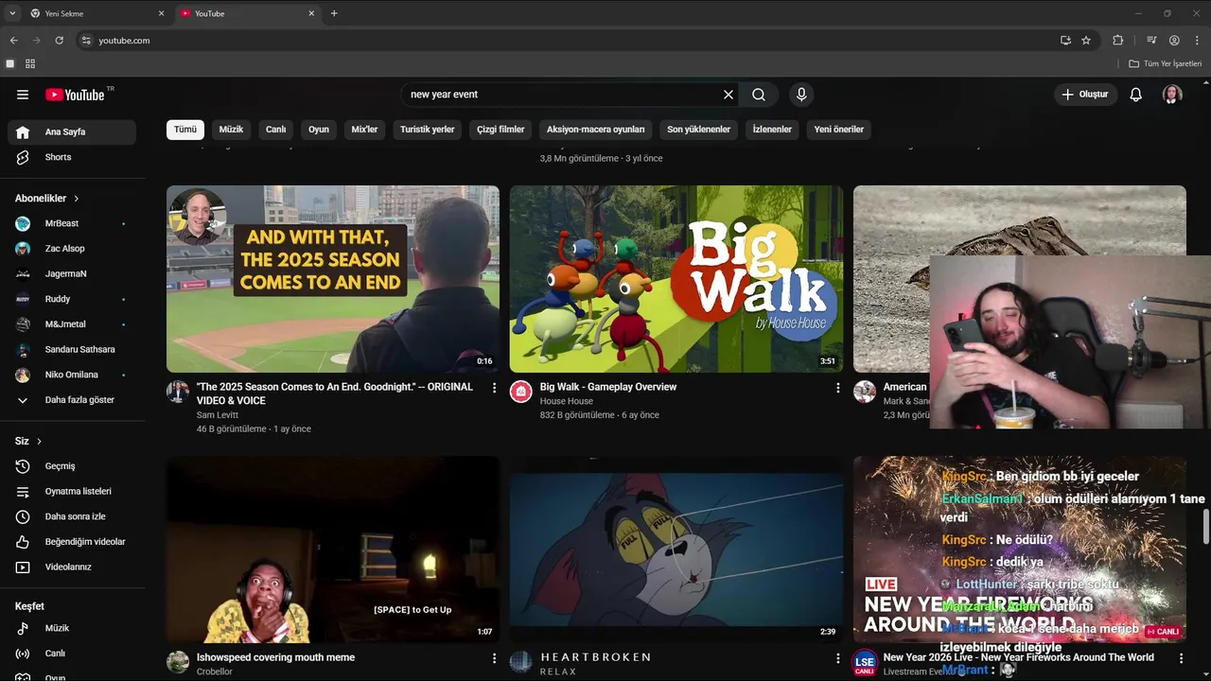Image resolution: width=1211 pixels, height=681 pixels.
Task: Go back with browser back arrow
Action: click(x=13, y=41)
